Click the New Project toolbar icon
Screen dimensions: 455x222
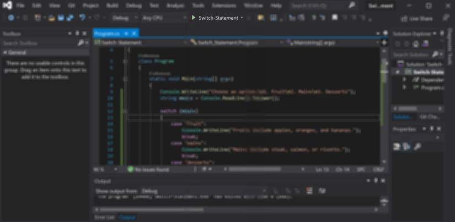[38, 18]
